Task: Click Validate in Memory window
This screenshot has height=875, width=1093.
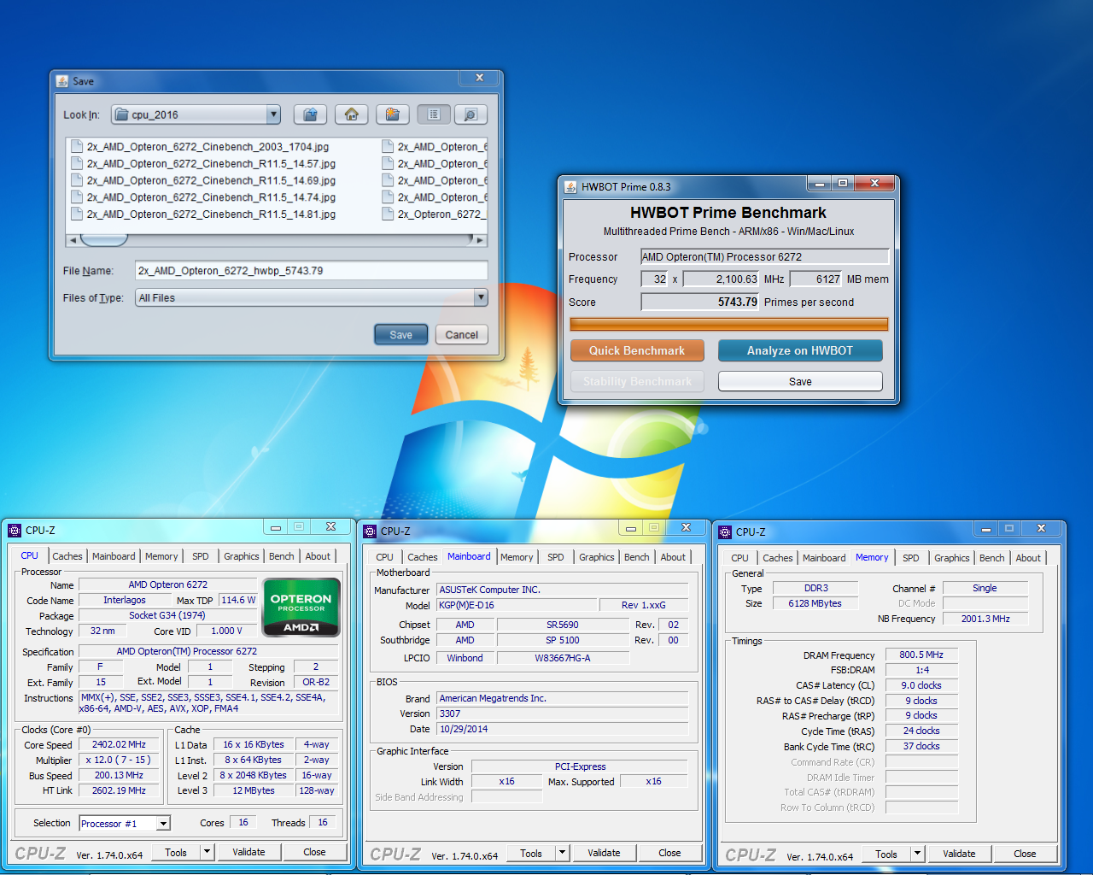Action: click(x=959, y=854)
